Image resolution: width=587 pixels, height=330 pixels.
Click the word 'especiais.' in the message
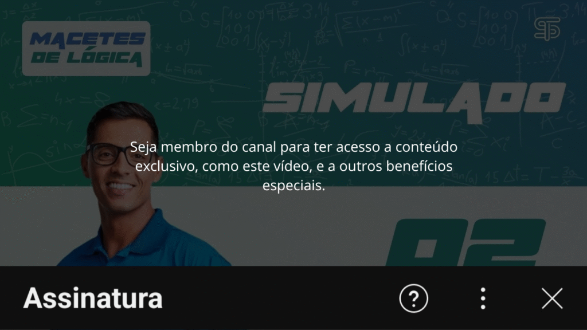pos(293,185)
